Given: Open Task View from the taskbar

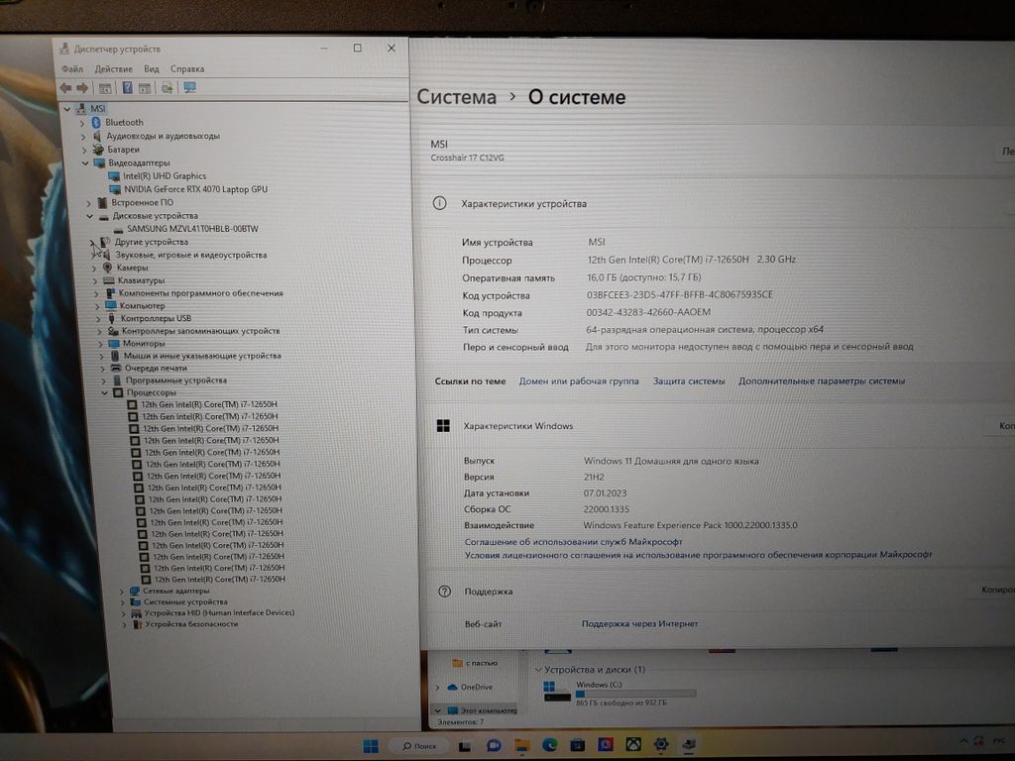Looking at the screenshot, I should pos(465,746).
